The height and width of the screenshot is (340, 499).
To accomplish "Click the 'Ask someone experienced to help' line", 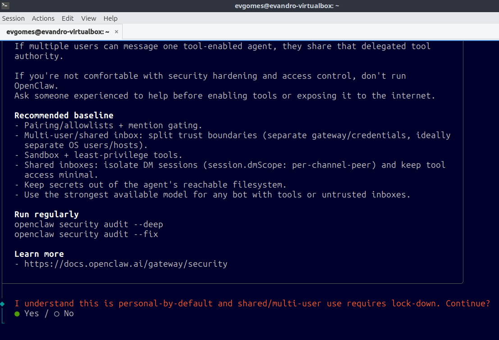I will [x=224, y=96].
